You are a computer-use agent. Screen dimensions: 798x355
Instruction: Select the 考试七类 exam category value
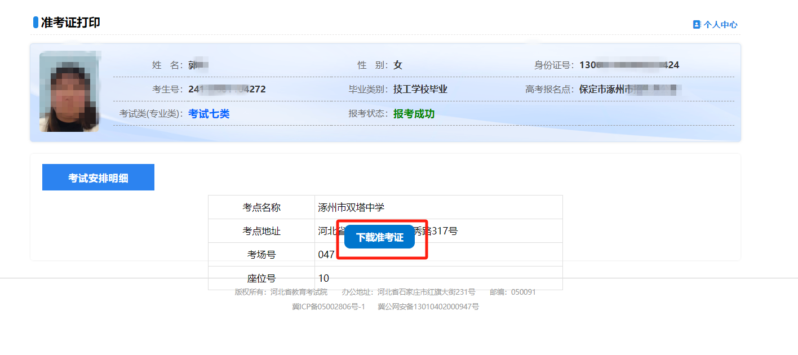tap(209, 114)
